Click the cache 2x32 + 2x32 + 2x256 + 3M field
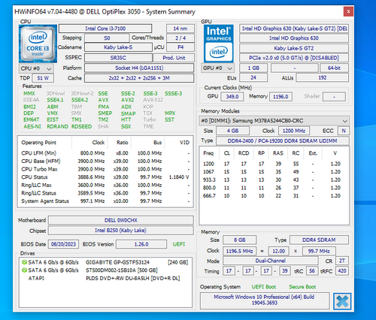376x320 pixels. coord(139,78)
